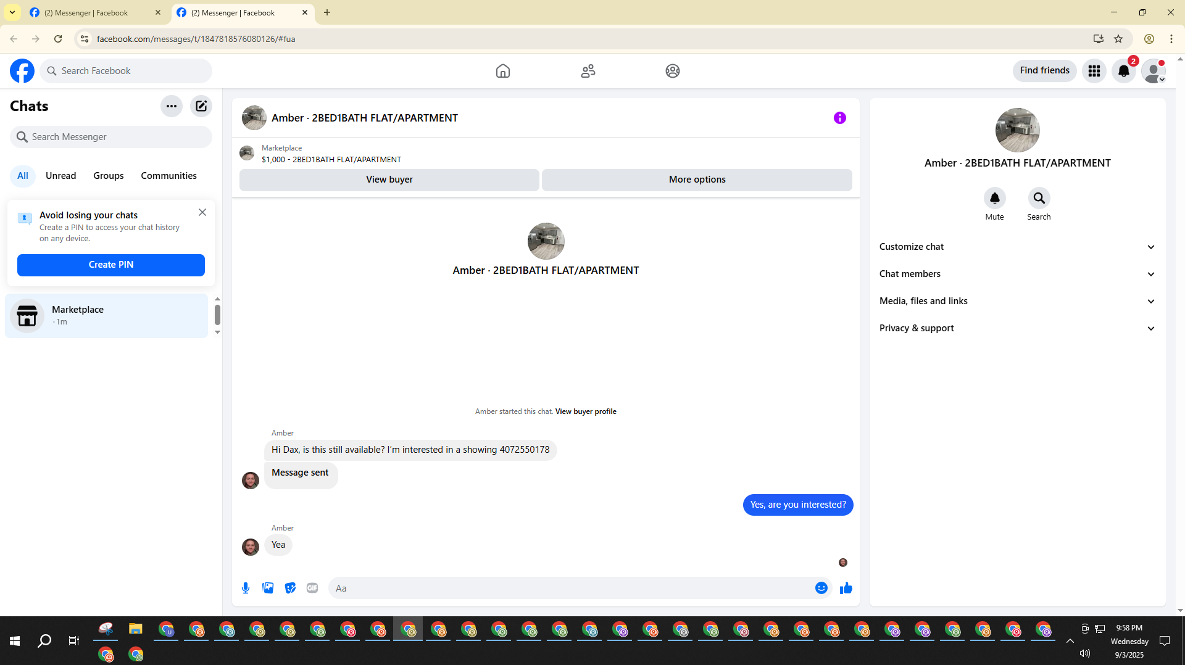Image resolution: width=1185 pixels, height=665 pixels.
Task: Attach a photo with the image icon
Action: [268, 588]
